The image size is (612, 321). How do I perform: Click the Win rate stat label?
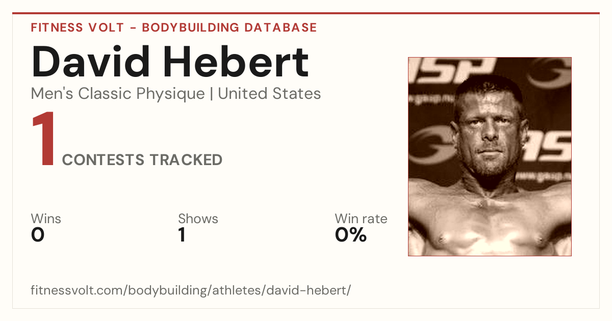pyautogui.click(x=361, y=219)
